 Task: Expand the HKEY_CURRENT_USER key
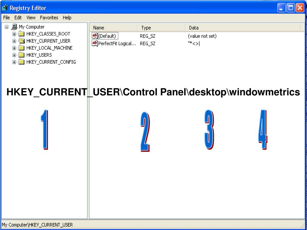(14, 41)
